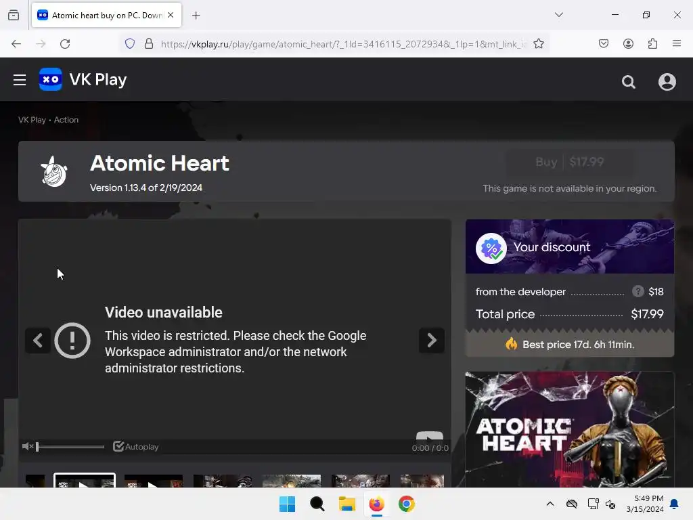Click the developer discount help question mark

click(x=638, y=291)
